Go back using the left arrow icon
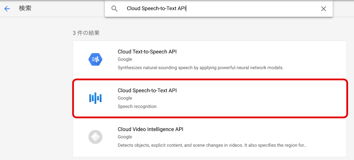Image resolution: width=354 pixels, height=160 pixels. click(x=7, y=9)
